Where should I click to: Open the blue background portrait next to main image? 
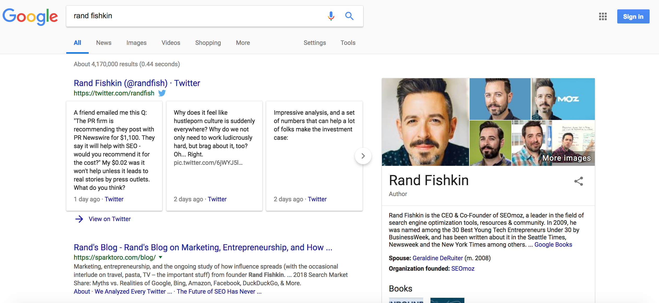500,99
